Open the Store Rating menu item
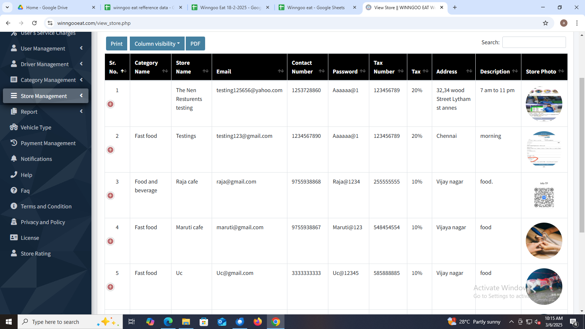Viewport: 585px width, 329px height. tap(35, 253)
